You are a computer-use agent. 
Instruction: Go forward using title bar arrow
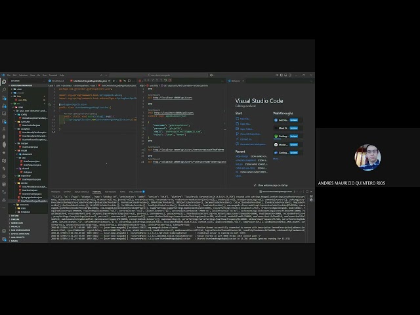(x=106, y=75)
